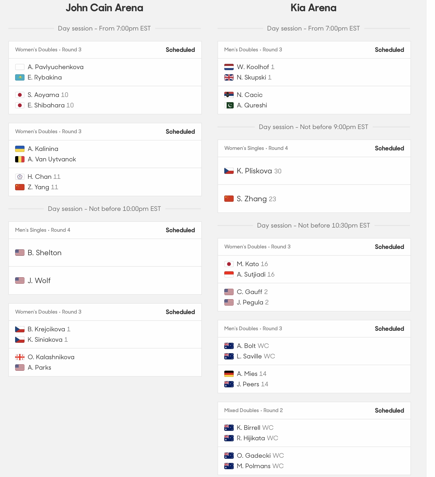435x477 pixels.
Task: Click Belgium flag beside A. Van Uytvanck
Action: (x=20, y=159)
